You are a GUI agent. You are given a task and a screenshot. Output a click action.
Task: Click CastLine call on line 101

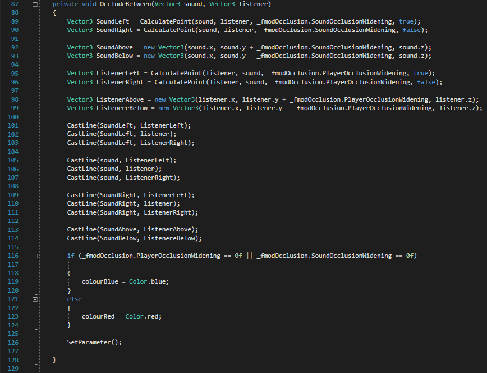(129, 125)
